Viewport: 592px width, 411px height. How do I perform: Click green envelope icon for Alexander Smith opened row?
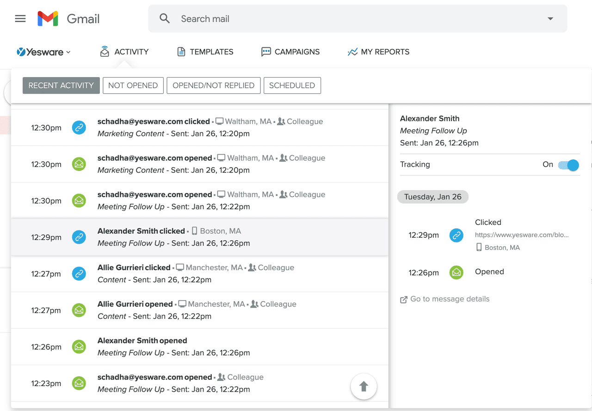tap(79, 347)
